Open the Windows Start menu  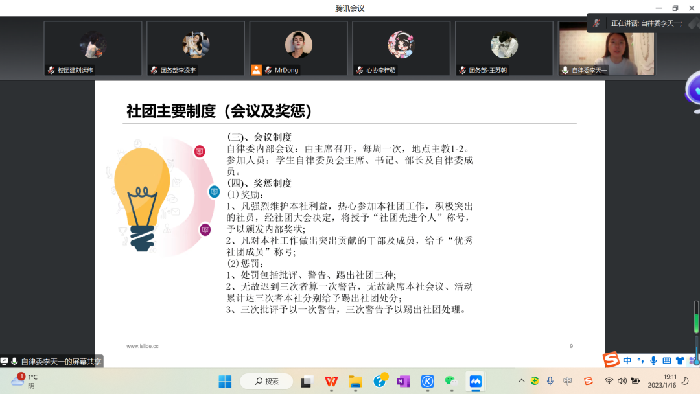coord(225,381)
